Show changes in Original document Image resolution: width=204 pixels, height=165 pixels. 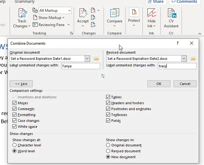point(108,145)
